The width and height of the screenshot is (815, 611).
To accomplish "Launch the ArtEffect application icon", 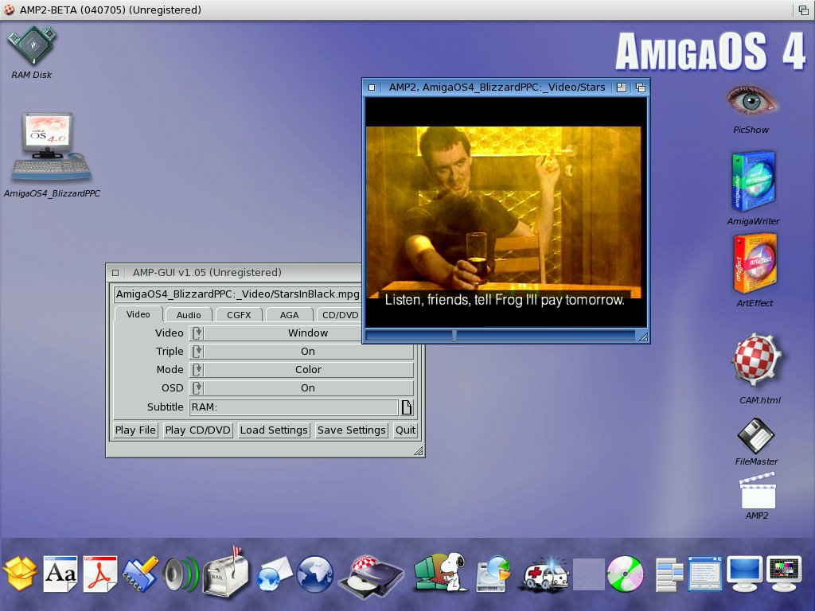I will (x=755, y=264).
